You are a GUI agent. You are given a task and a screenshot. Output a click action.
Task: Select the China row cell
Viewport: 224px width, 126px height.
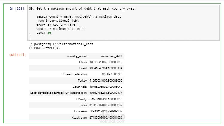pos(83,62)
